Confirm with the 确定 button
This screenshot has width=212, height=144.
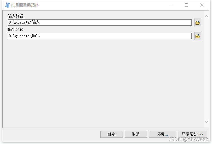coord(112,134)
